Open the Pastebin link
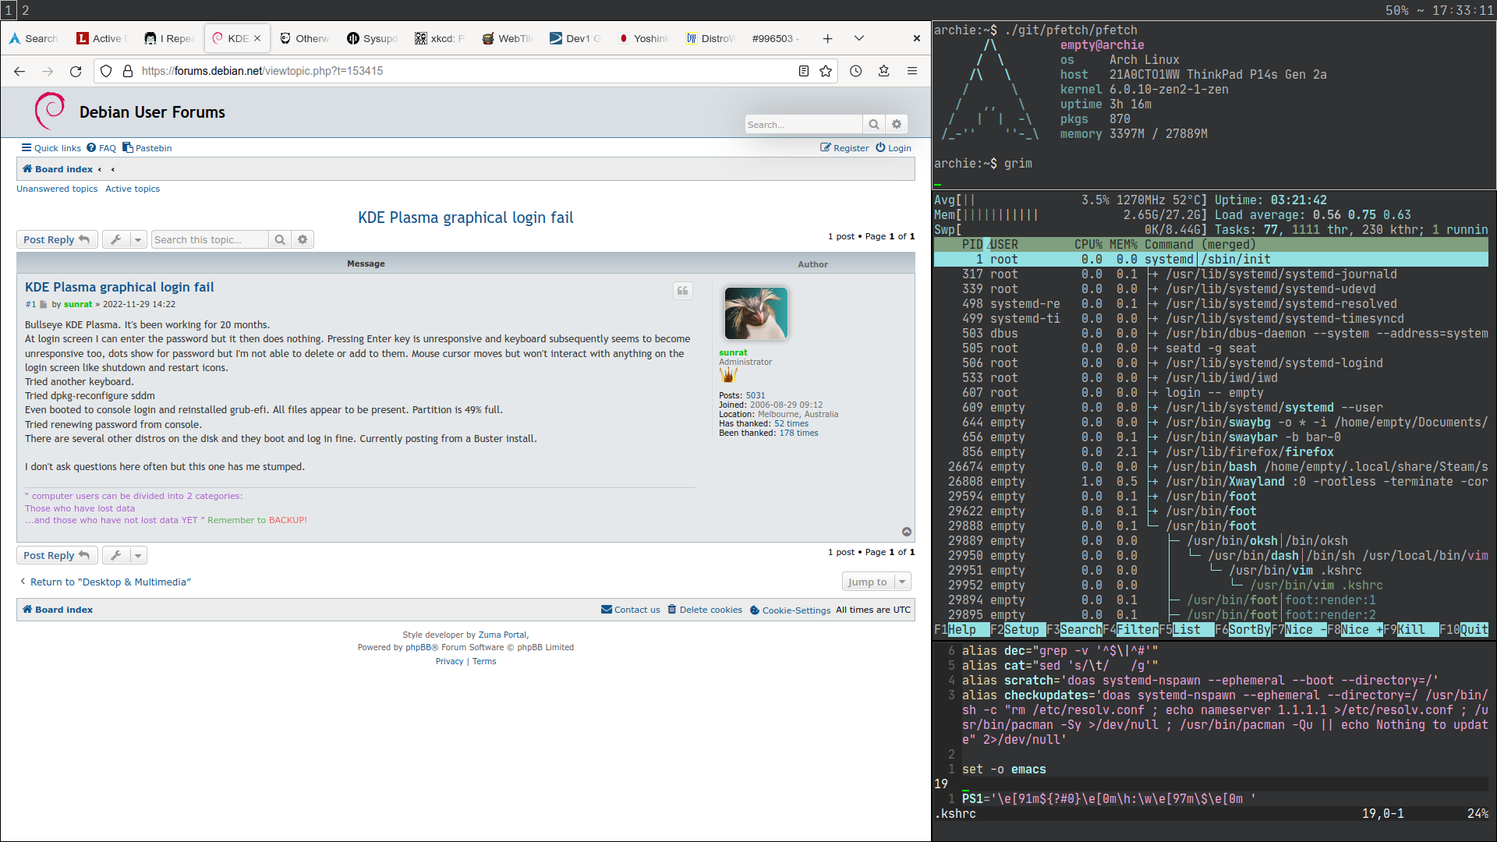Viewport: 1497px width, 842px height. [x=147, y=148]
